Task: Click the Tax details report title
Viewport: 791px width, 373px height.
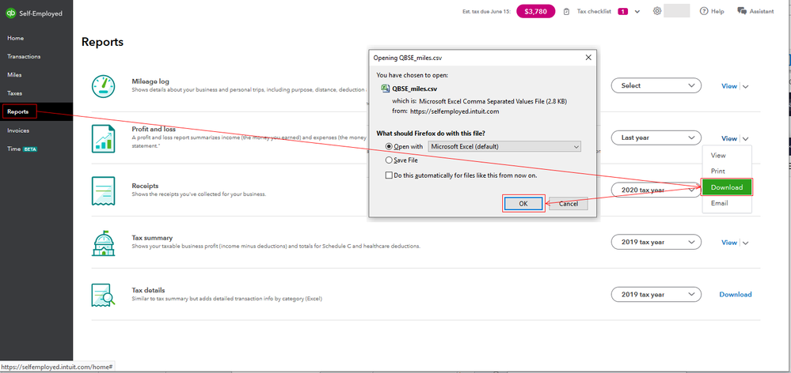Action: pyautogui.click(x=148, y=290)
